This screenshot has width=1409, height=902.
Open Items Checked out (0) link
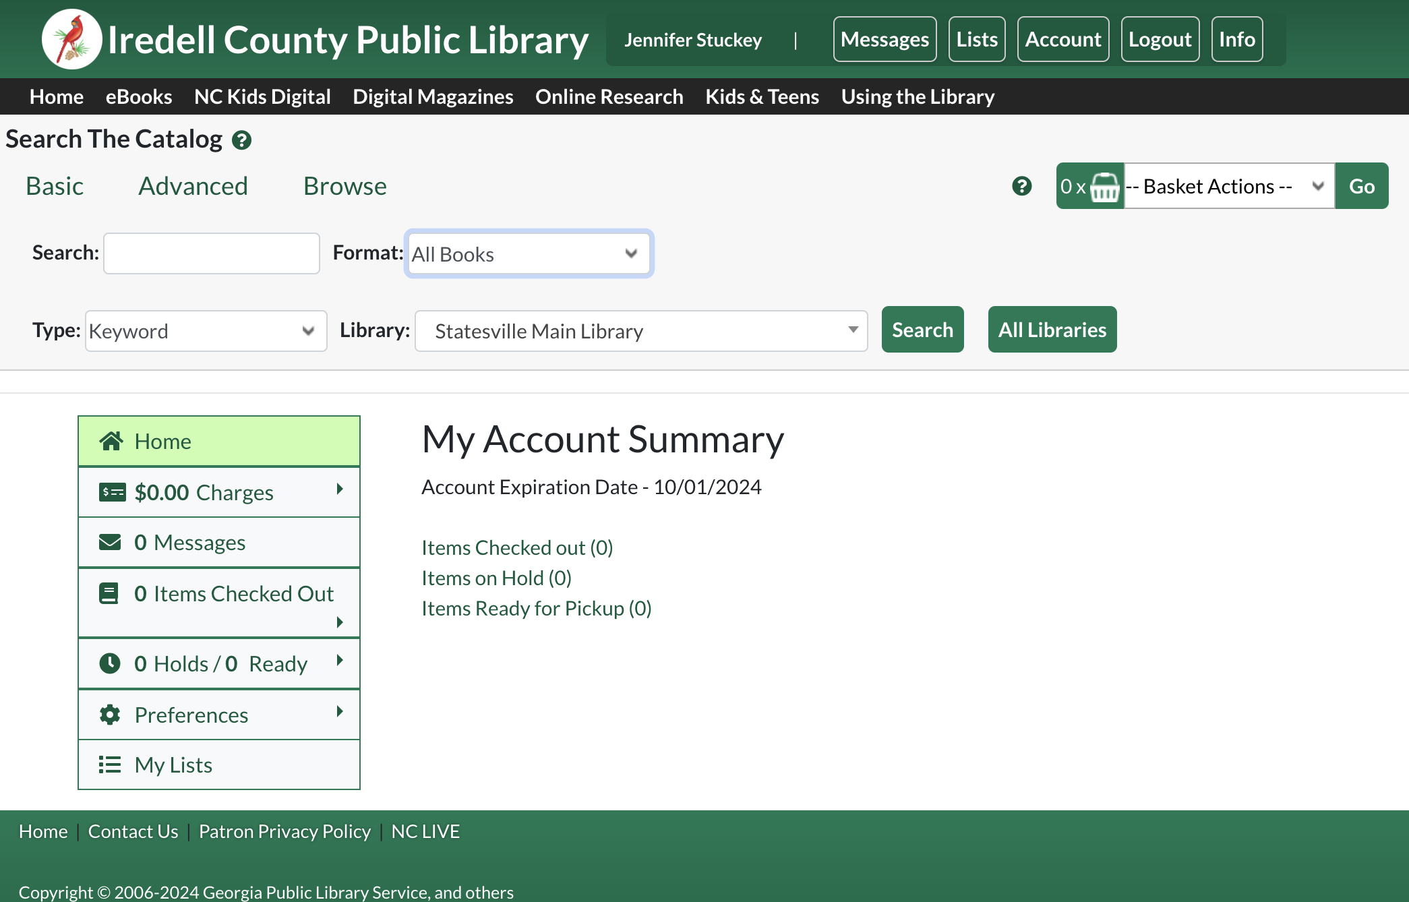(x=517, y=547)
